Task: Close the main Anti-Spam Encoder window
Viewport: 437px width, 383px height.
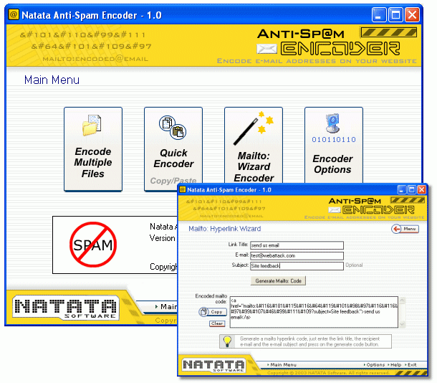Action: pyautogui.click(x=412, y=14)
